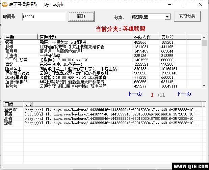The image size is (209, 170).
Task: Click the 获取分类 button
Action: coord(187,16)
